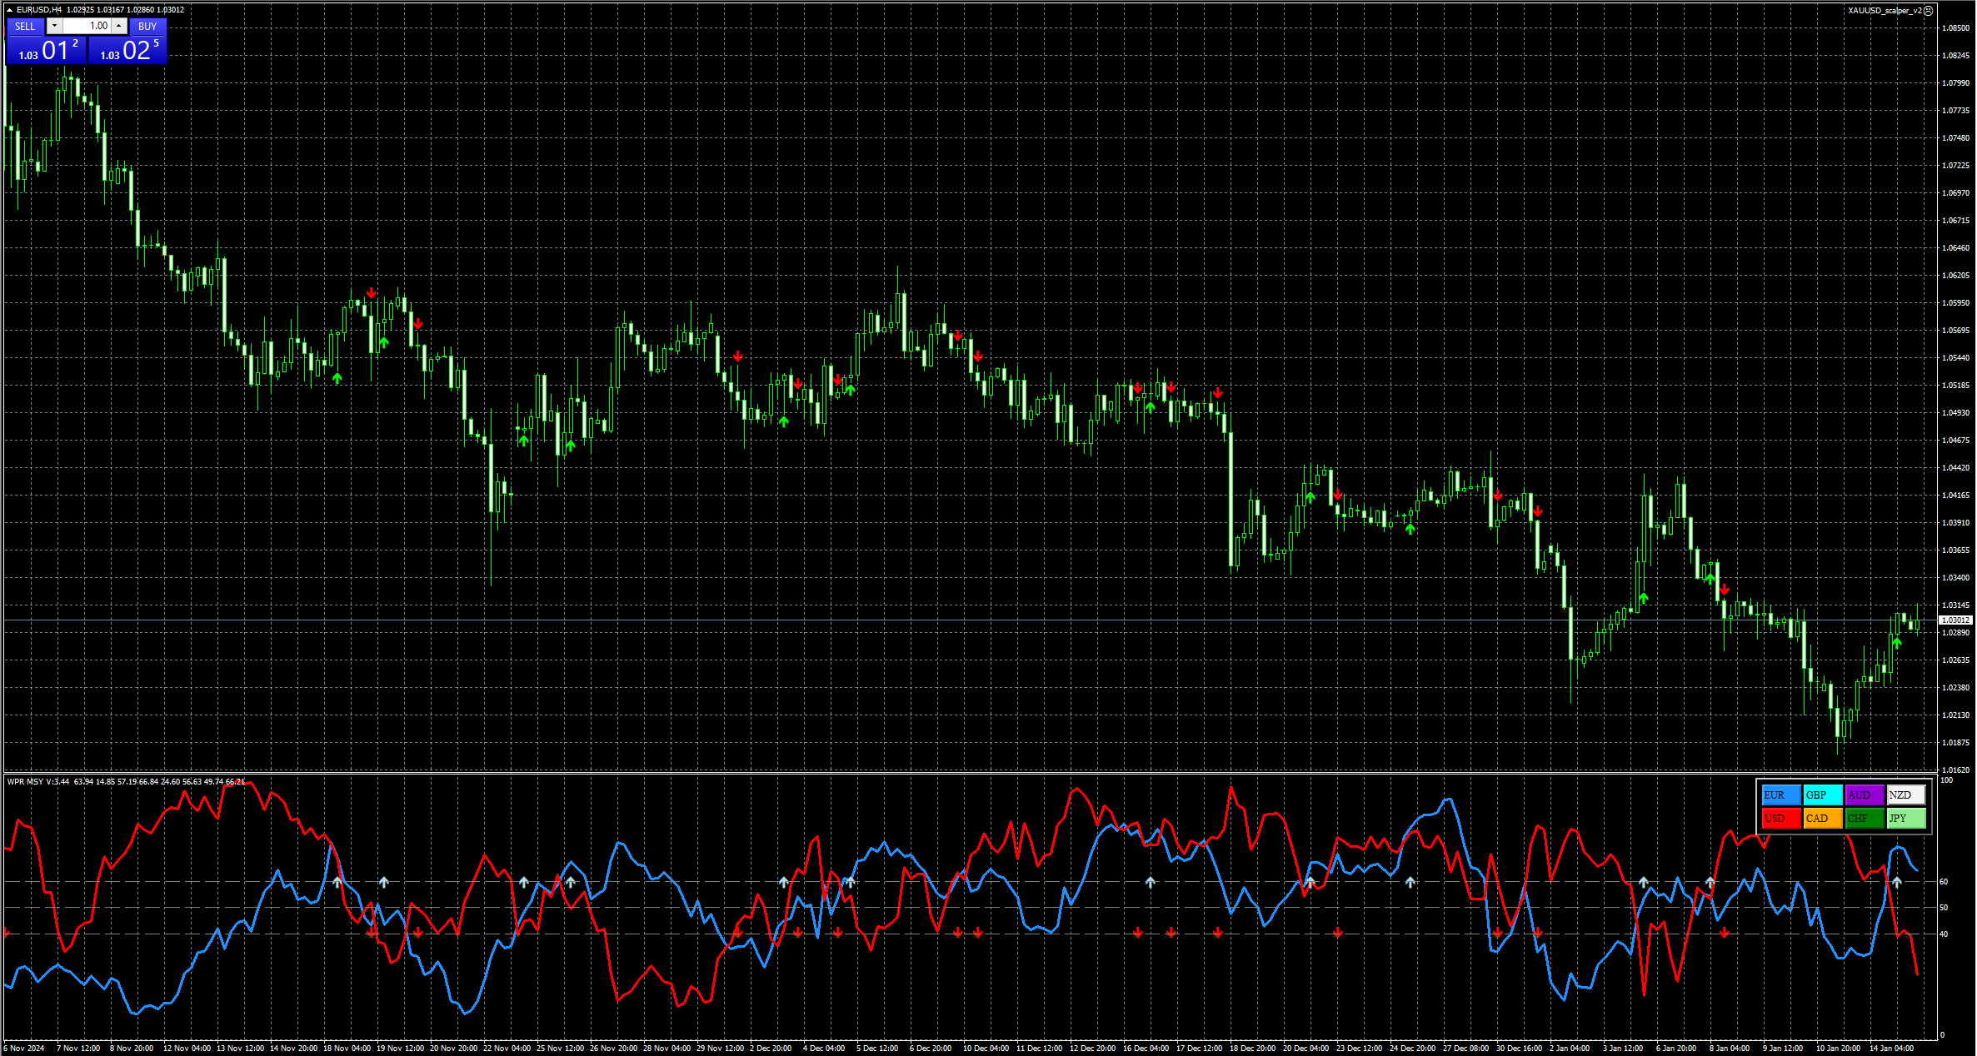1977x1056 pixels.
Task: Click the EURUSD,H4 chart title text
Action: [38, 10]
